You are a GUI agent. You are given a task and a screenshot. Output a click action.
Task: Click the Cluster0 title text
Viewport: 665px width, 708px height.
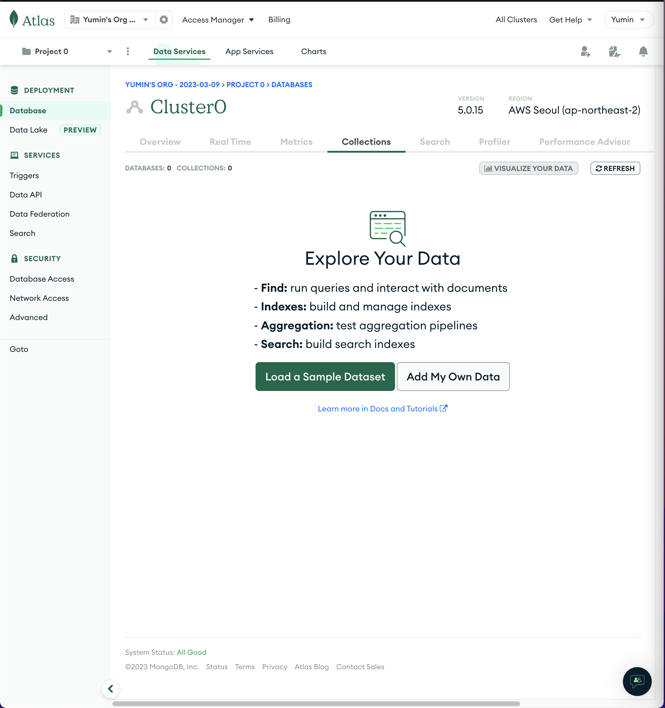click(188, 107)
